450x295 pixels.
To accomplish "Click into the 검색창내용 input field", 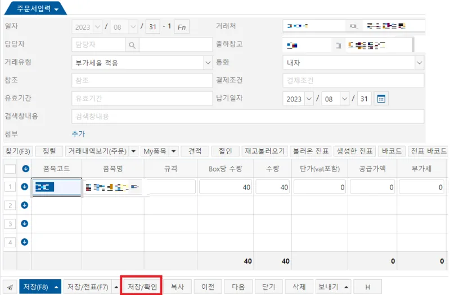I will tap(247, 117).
